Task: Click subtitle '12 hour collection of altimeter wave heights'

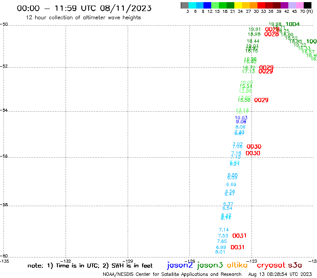Action: click(83, 18)
